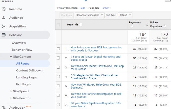The height and width of the screenshot is (109, 171).
Task: Click the Audience person icon
Action: pos(4,18)
